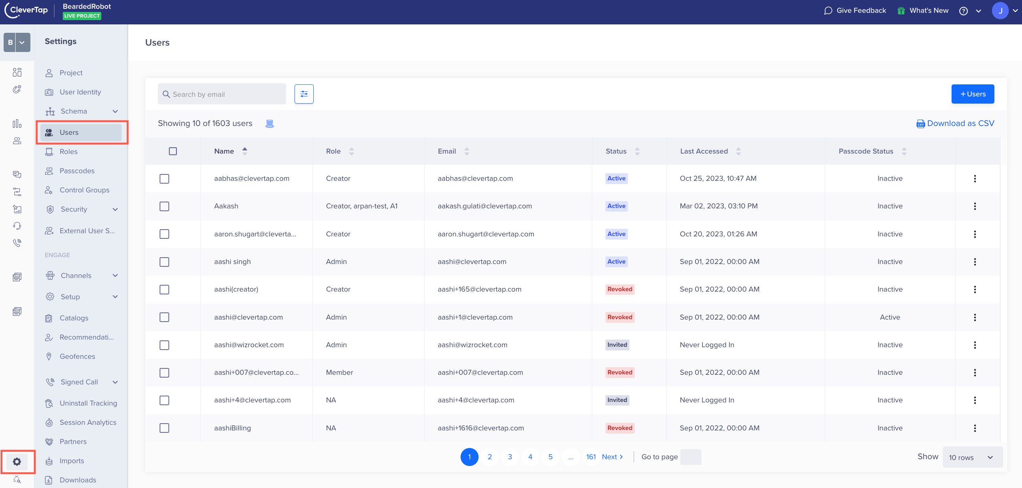
Task: Open the 10 rows per page dropdown
Action: click(x=972, y=457)
